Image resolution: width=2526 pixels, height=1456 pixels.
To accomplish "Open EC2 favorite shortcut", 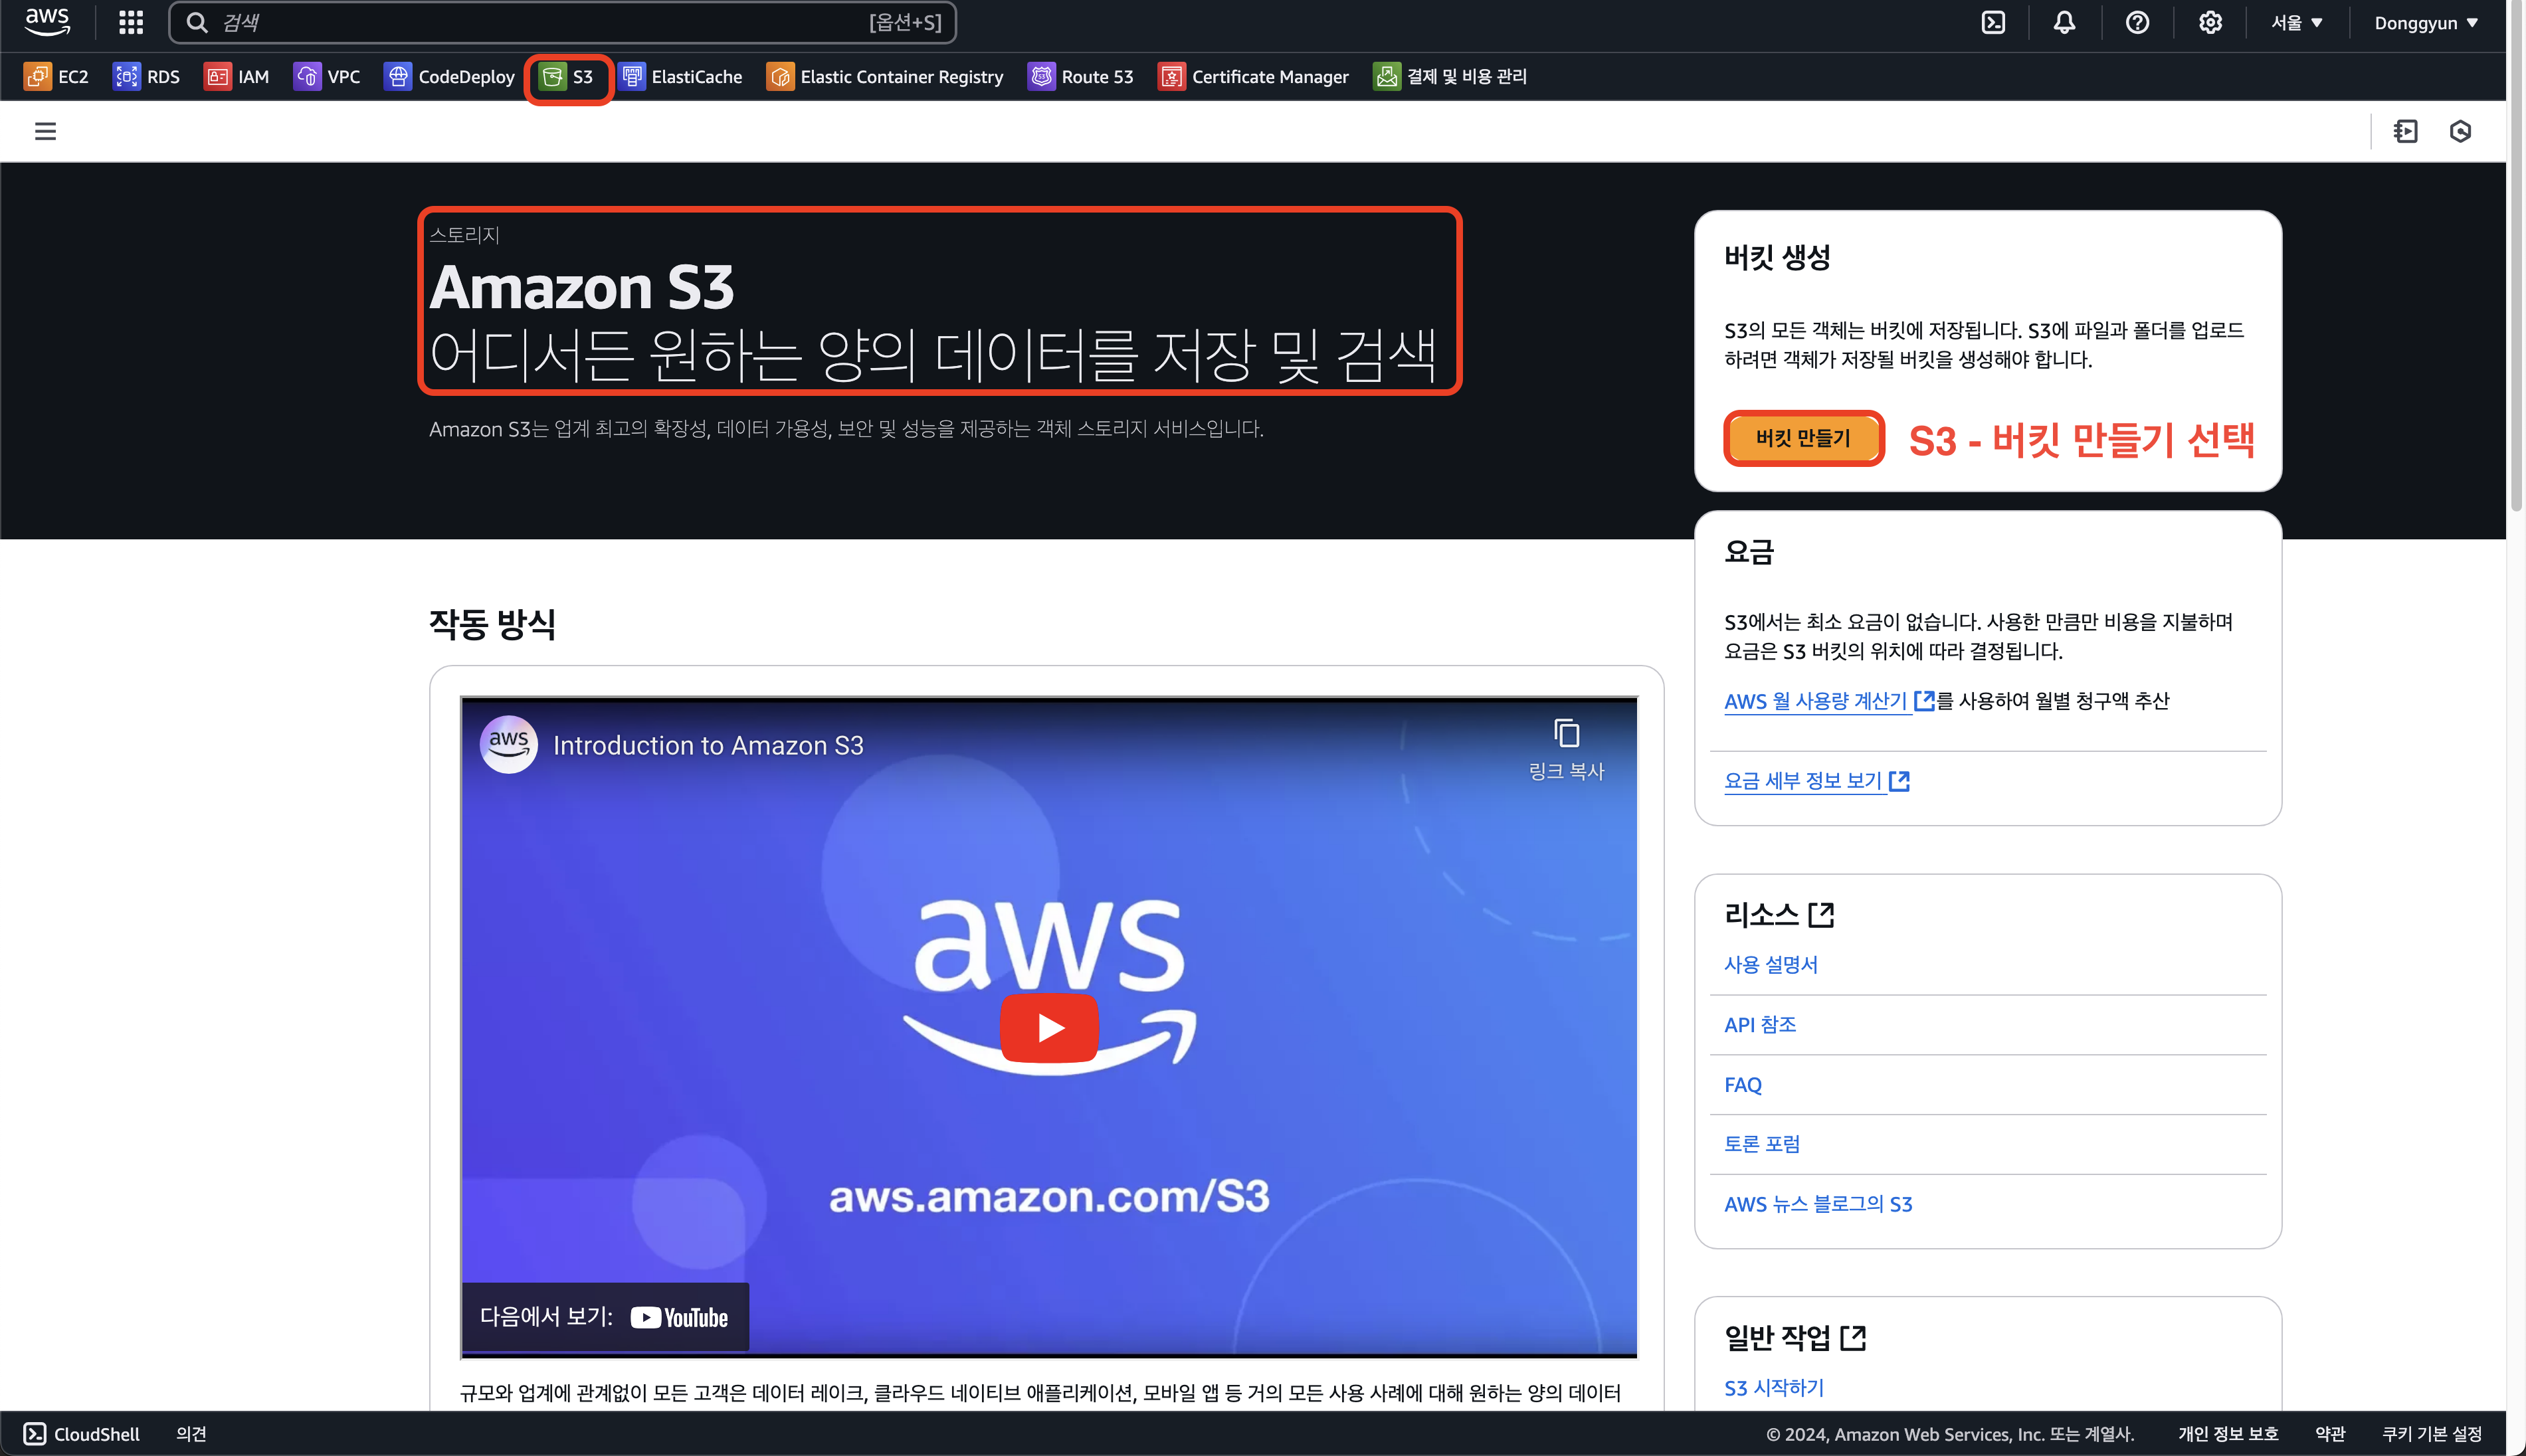I will [57, 77].
